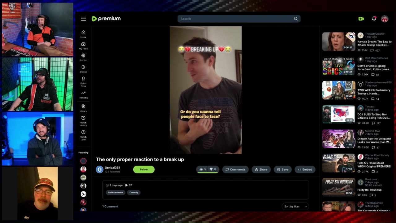
Task: Open For You in sidebar
Action: [x=83, y=57]
